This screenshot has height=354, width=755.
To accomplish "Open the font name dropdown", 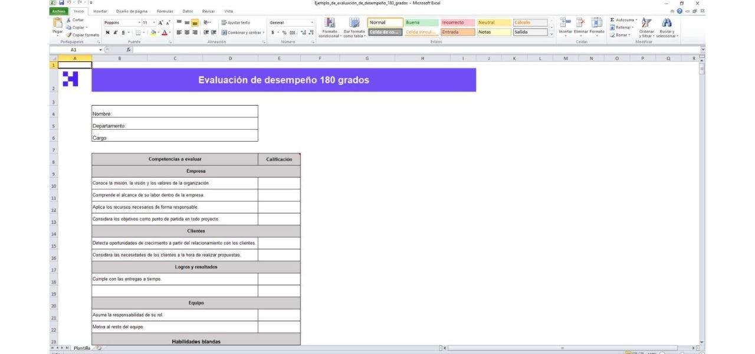I will click(139, 22).
